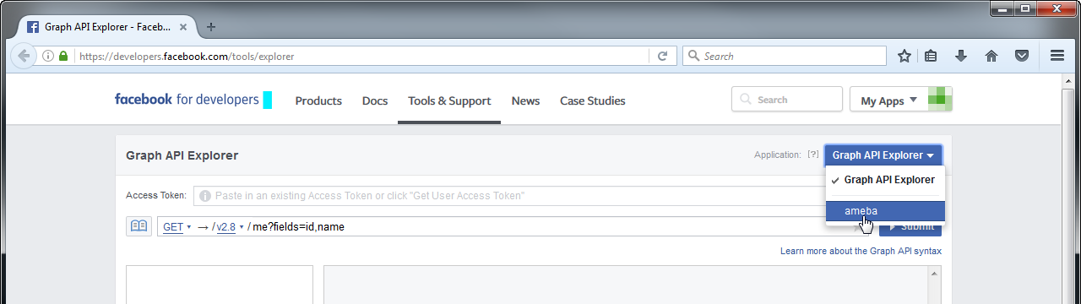Open a new browser tab with plus
This screenshot has height=304, width=1081.
coord(211,26)
